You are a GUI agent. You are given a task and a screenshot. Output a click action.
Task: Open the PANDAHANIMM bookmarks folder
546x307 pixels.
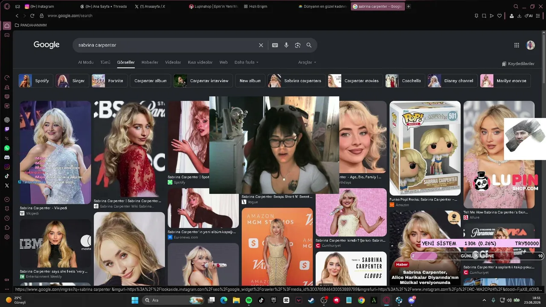(x=31, y=25)
